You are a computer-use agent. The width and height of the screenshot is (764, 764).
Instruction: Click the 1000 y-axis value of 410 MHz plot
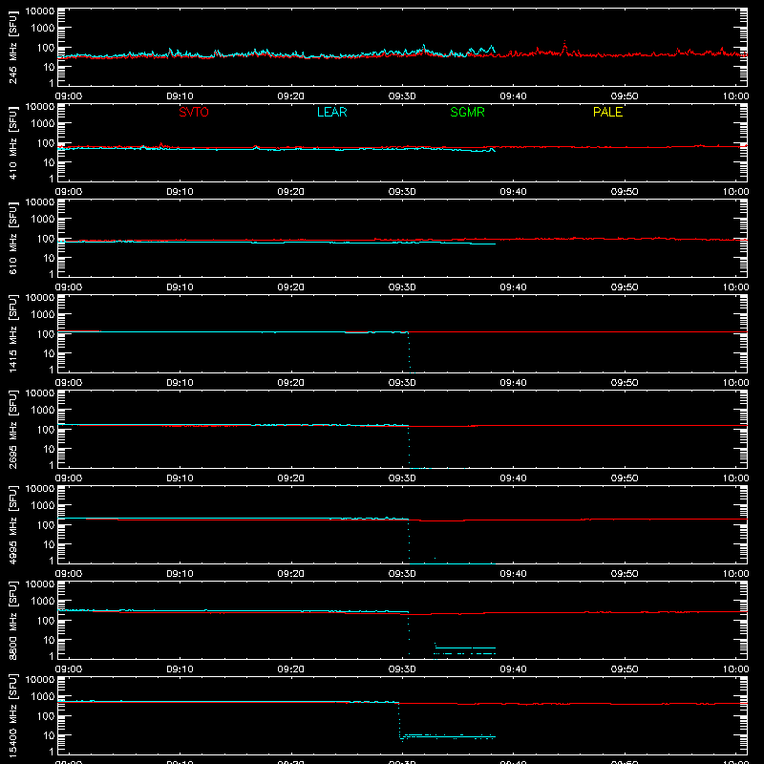43,123
